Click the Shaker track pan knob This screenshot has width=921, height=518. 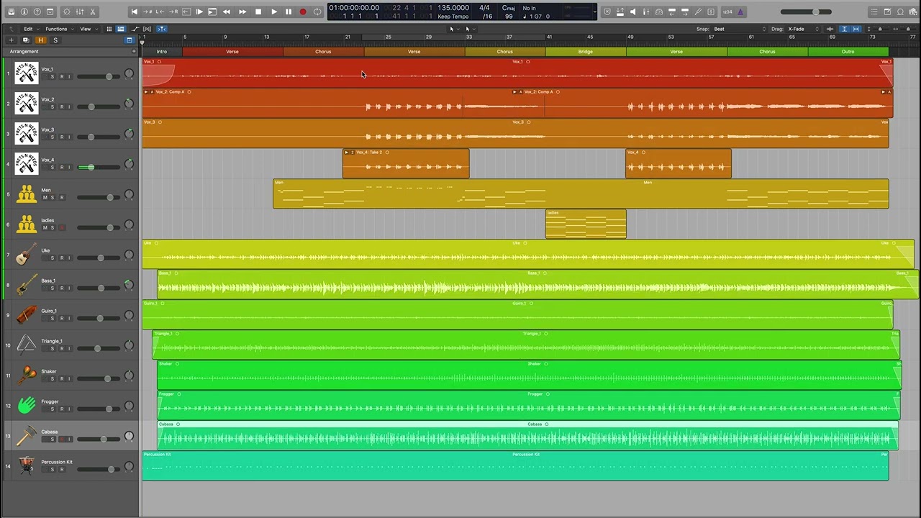[129, 376]
